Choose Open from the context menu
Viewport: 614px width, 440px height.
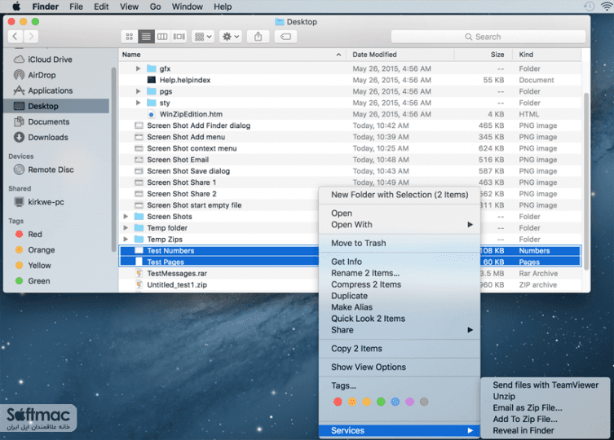tap(400, 213)
